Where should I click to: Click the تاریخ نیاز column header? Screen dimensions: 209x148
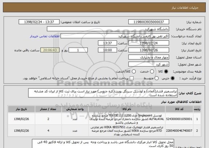point(21,109)
